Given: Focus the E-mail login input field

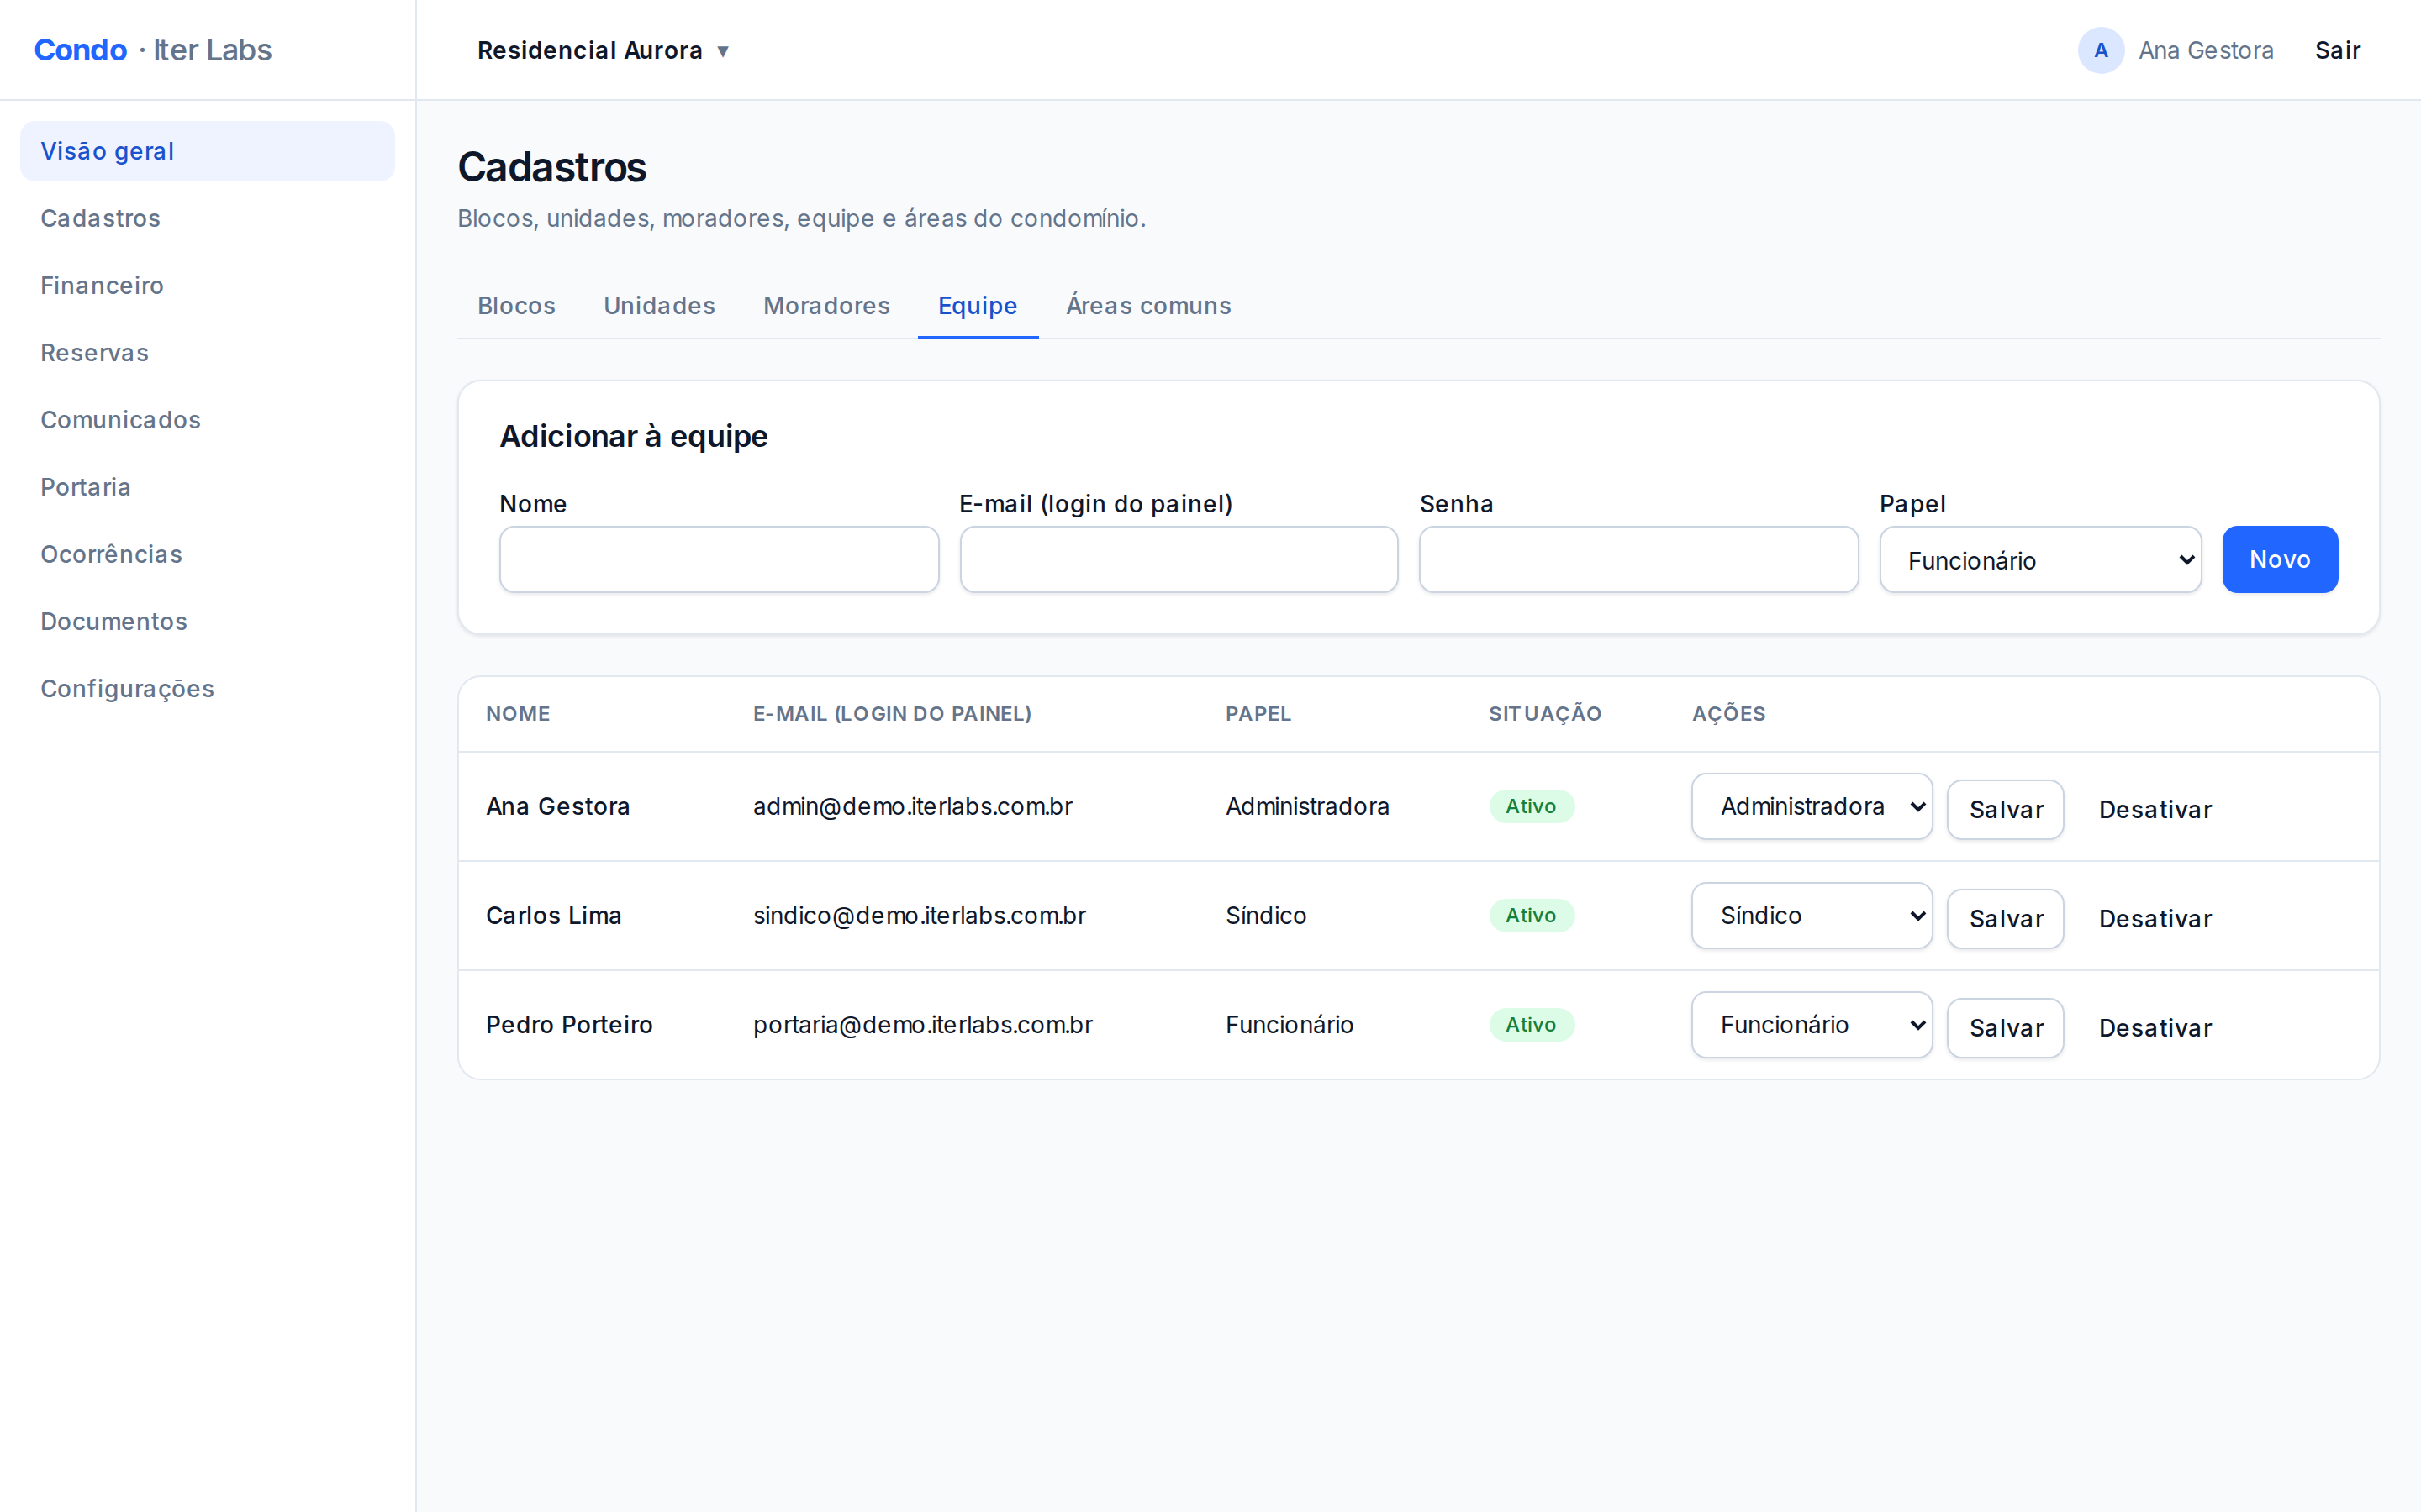Looking at the screenshot, I should click(1179, 560).
